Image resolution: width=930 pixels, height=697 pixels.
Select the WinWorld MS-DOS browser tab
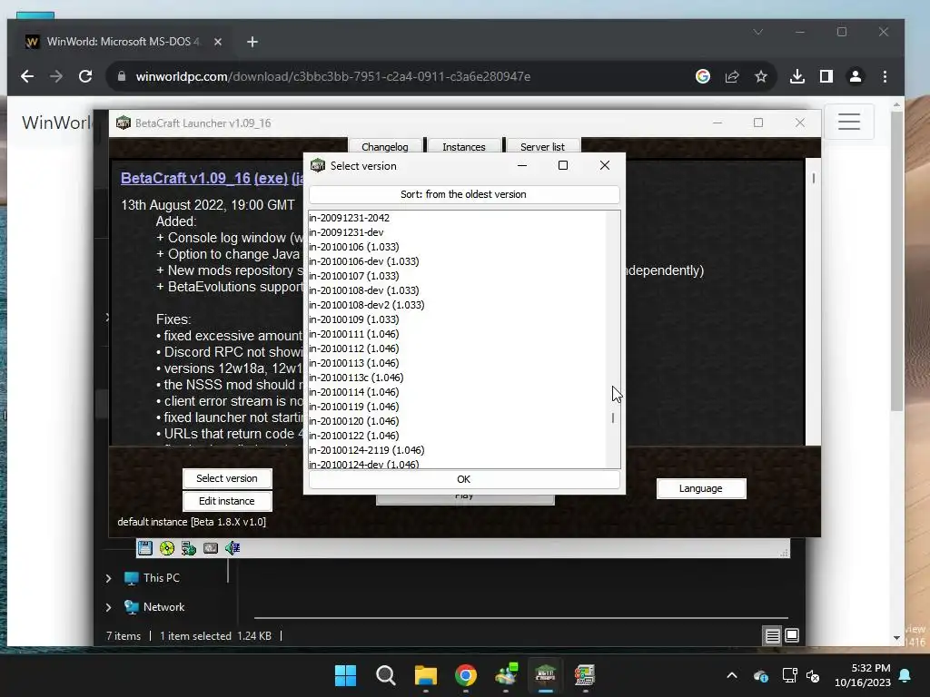124,42
